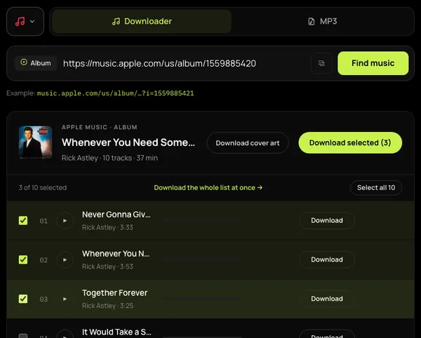
Task: Check the It Would Take a S... checkbox
Action: (x=23, y=336)
